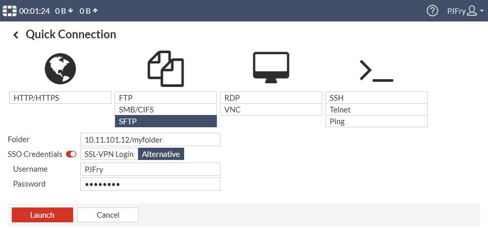This screenshot has height=231, width=488.
Task: Click the Cancel button
Action: coord(108,215)
